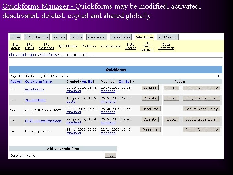The width and height of the screenshot is (233, 175).
Task: Deactivate the toxicity quickform
Action: [x=150, y=130]
